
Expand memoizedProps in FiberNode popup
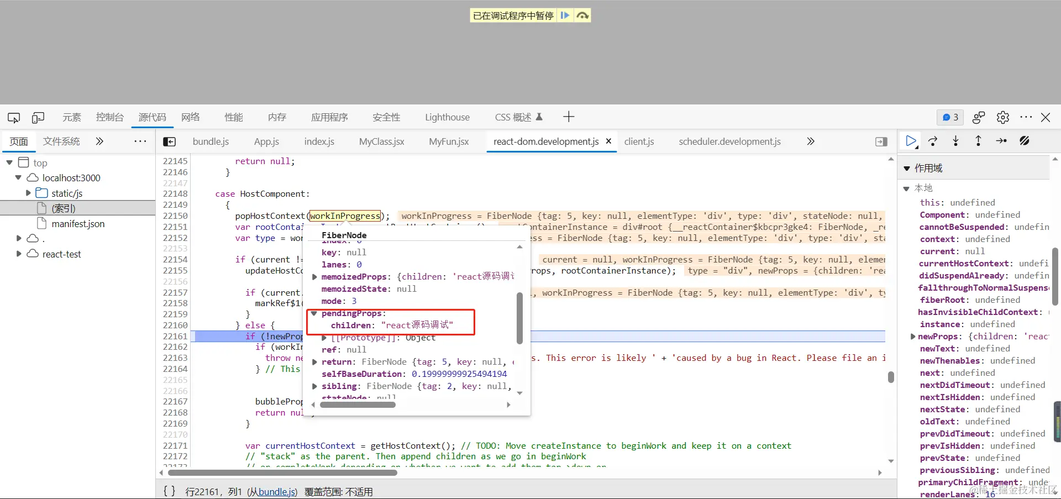pyautogui.click(x=314, y=277)
